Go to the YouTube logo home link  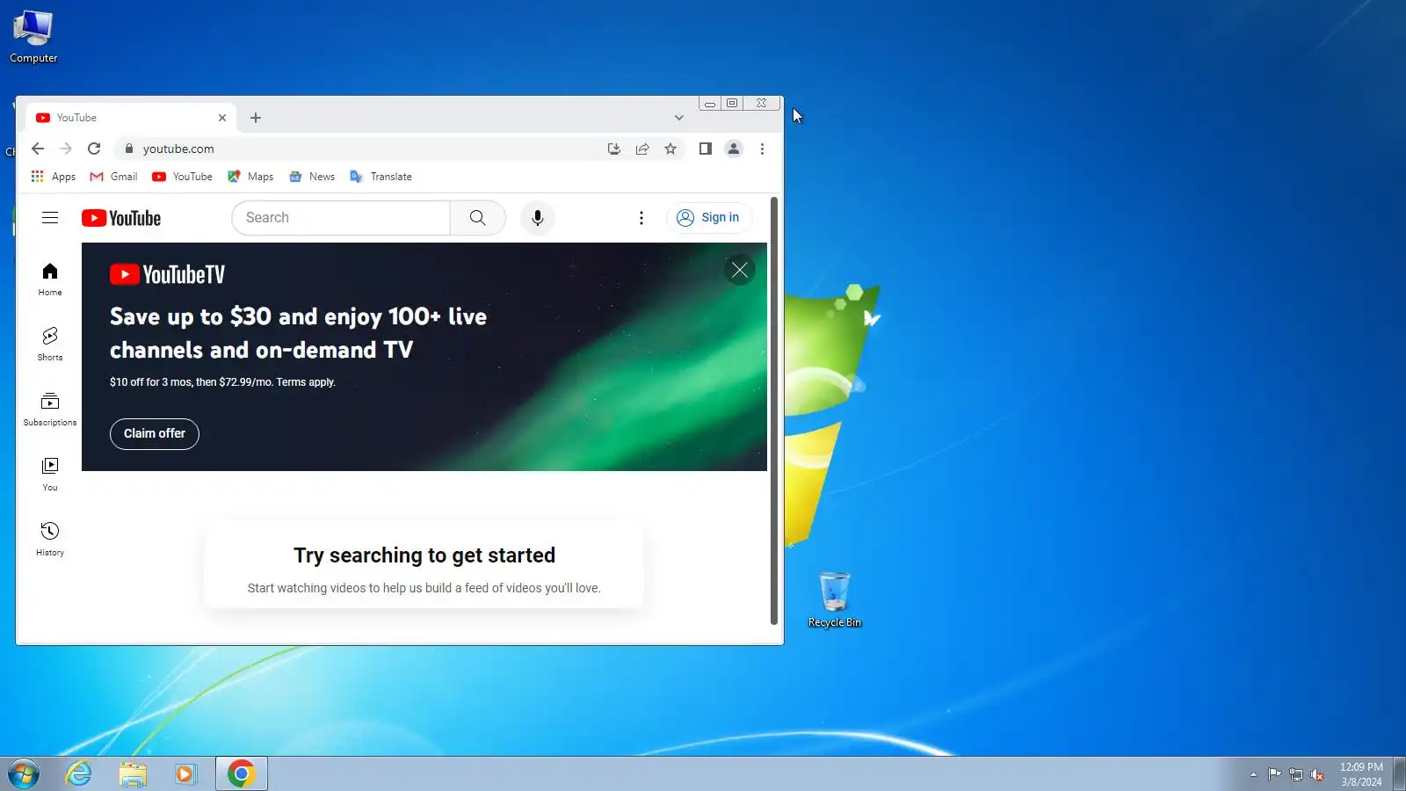pos(121,218)
